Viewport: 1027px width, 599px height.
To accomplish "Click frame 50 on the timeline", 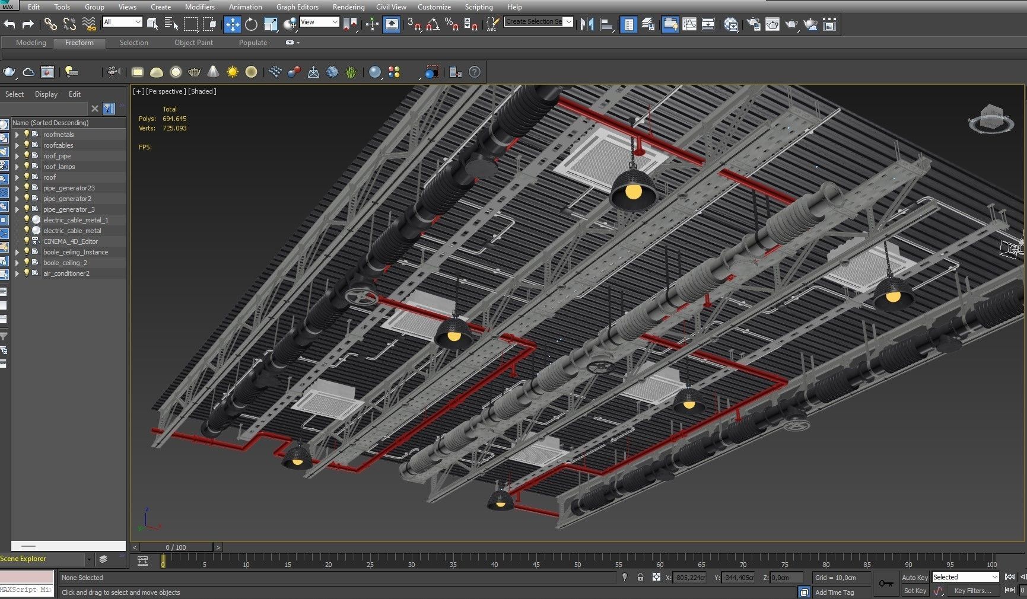I will pos(577,560).
